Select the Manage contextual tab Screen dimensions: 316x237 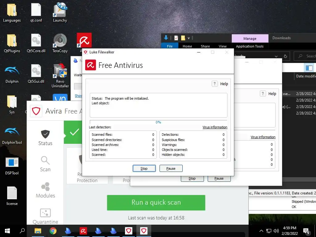[x=250, y=39]
